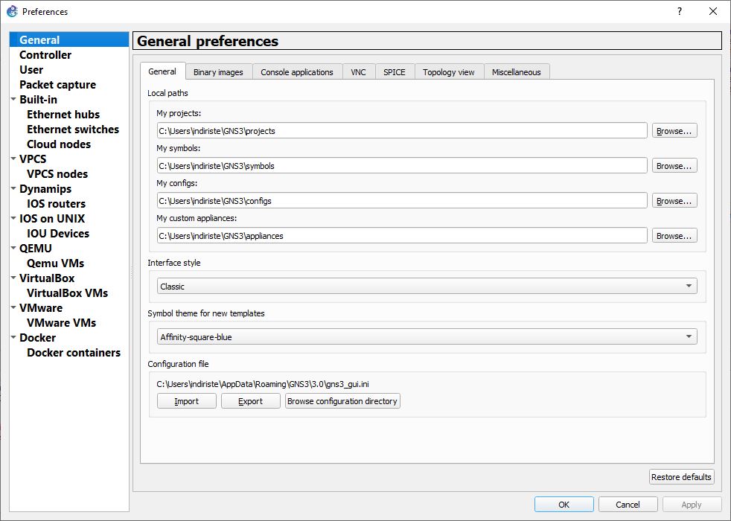Select the Built-in tree item
The width and height of the screenshot is (731, 521).
pos(38,99)
